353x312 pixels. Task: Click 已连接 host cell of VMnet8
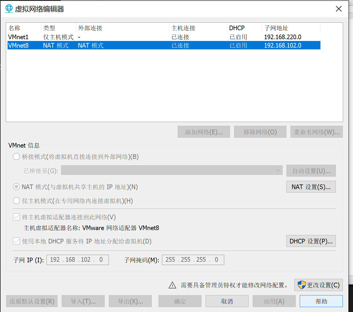[x=180, y=45]
